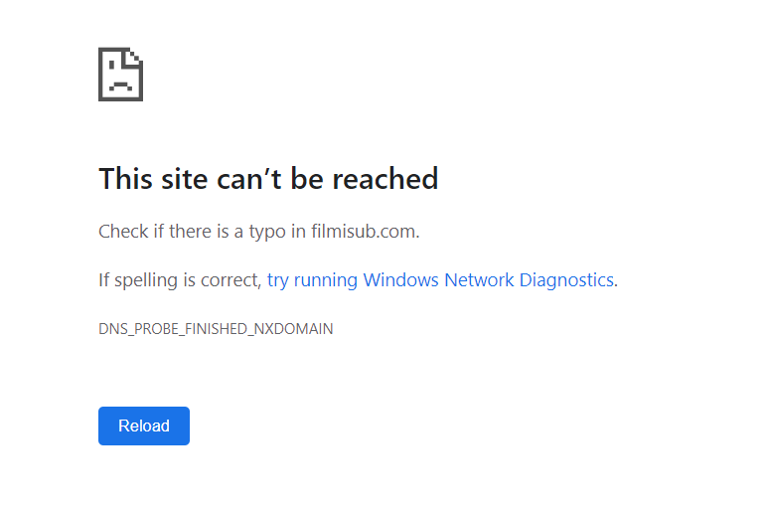Click the frowning mouth on the error icon
Screen dimensions: 770x511
tap(120, 85)
